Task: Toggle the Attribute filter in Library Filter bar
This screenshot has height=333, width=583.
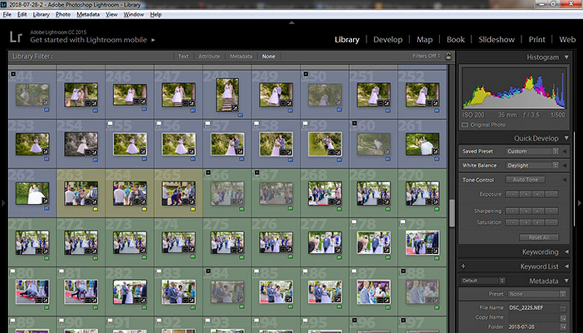Action: (x=209, y=56)
